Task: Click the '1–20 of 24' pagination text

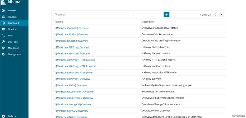Action: [205, 15]
